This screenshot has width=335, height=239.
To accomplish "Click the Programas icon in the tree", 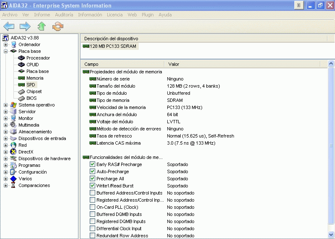I will pyautogui.click(x=13, y=165).
